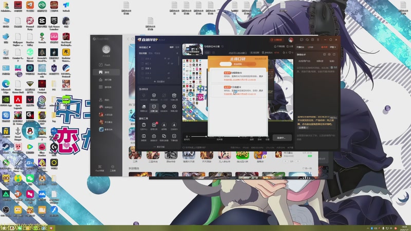Open the headset support icon in streaming title bar
The width and height of the screenshot is (411, 231).
pyautogui.click(x=307, y=40)
